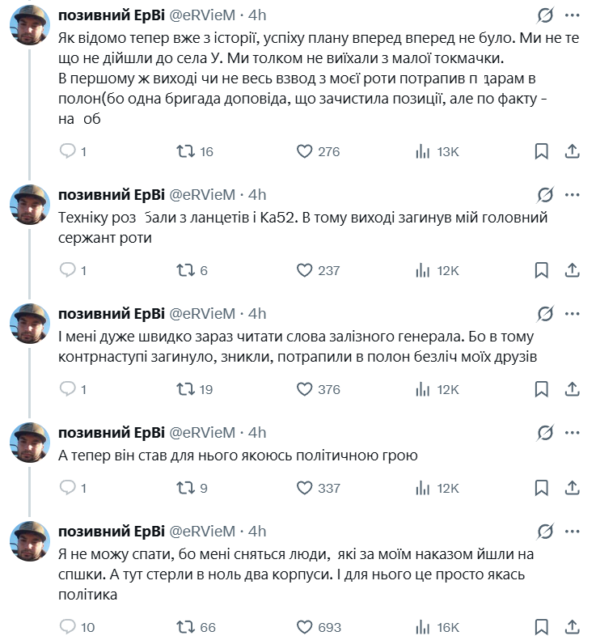Click the author name on last tweet

coord(110,531)
